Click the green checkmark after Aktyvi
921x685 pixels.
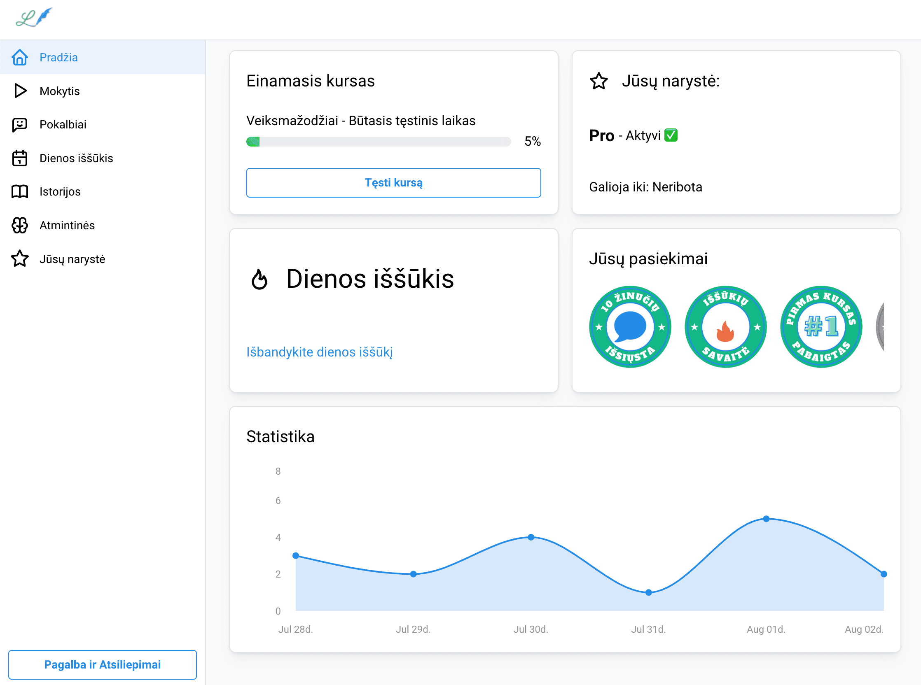coord(671,135)
